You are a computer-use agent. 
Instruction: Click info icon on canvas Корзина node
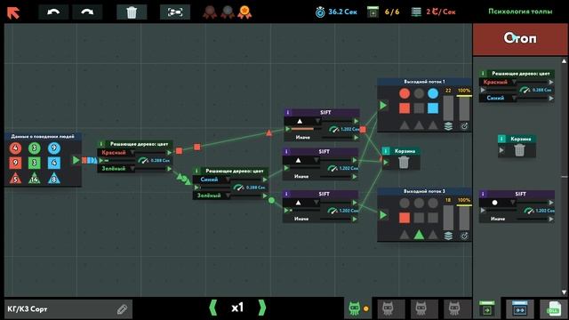coord(386,151)
